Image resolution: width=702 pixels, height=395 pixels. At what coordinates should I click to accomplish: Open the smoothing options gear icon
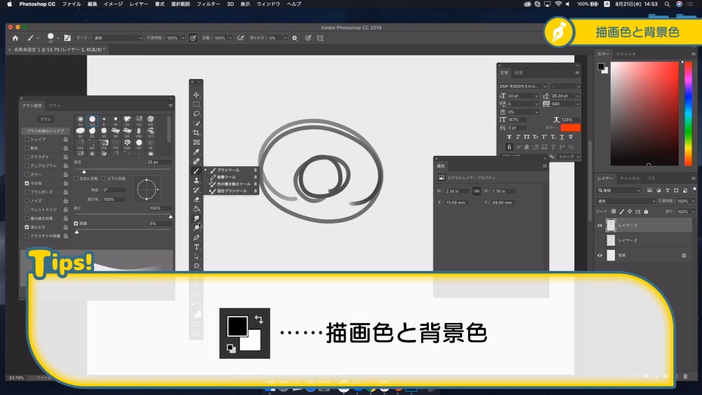294,37
